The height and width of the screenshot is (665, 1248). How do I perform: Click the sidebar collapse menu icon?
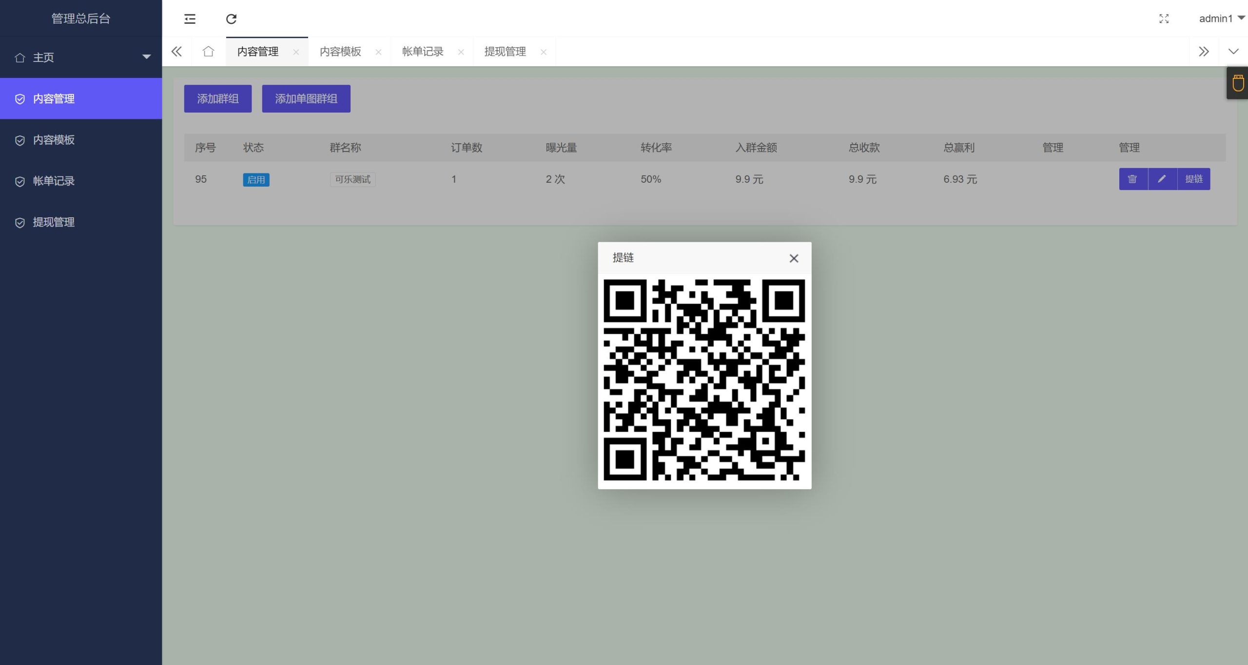pos(190,19)
